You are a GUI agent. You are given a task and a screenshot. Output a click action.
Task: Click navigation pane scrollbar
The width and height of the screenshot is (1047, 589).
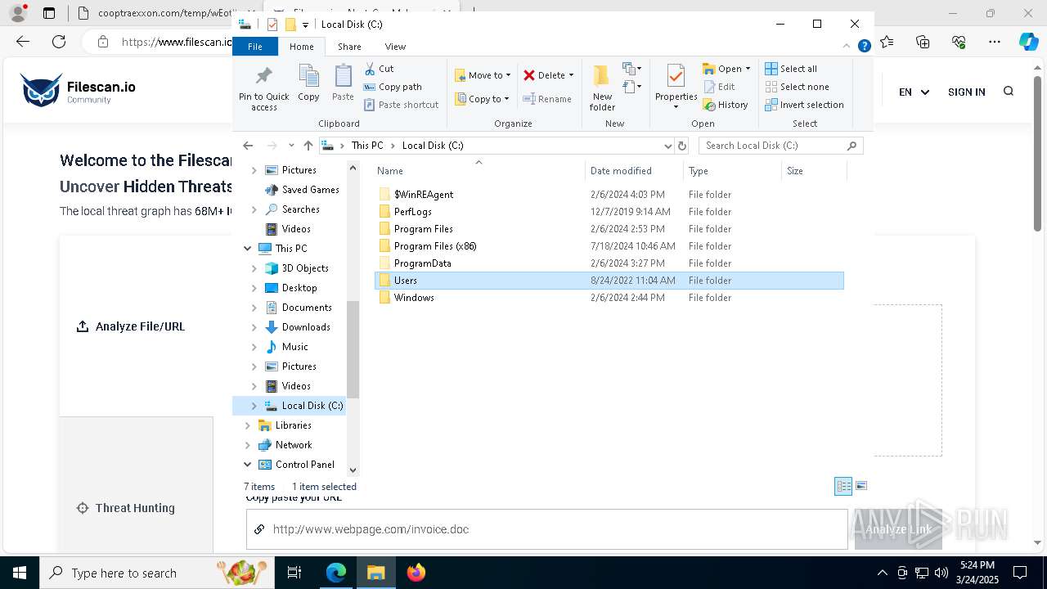(353, 349)
